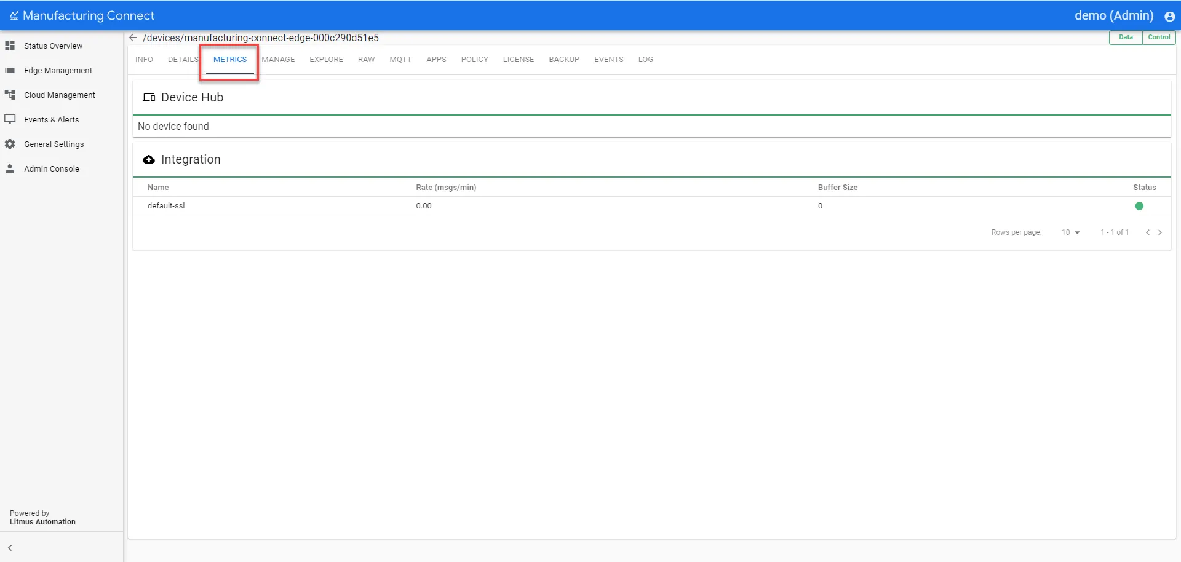
Task: Click the 0.00 rate value
Action: (424, 206)
